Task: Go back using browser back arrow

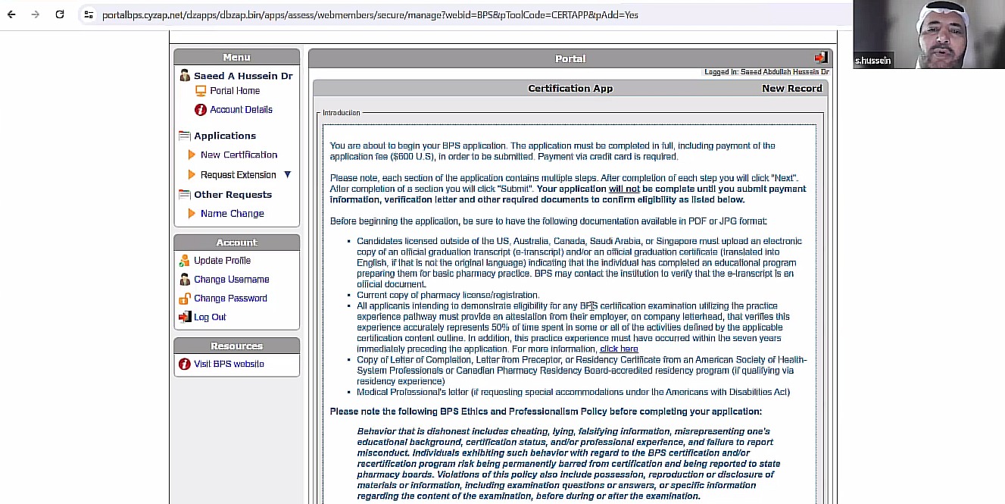Action: click(11, 14)
